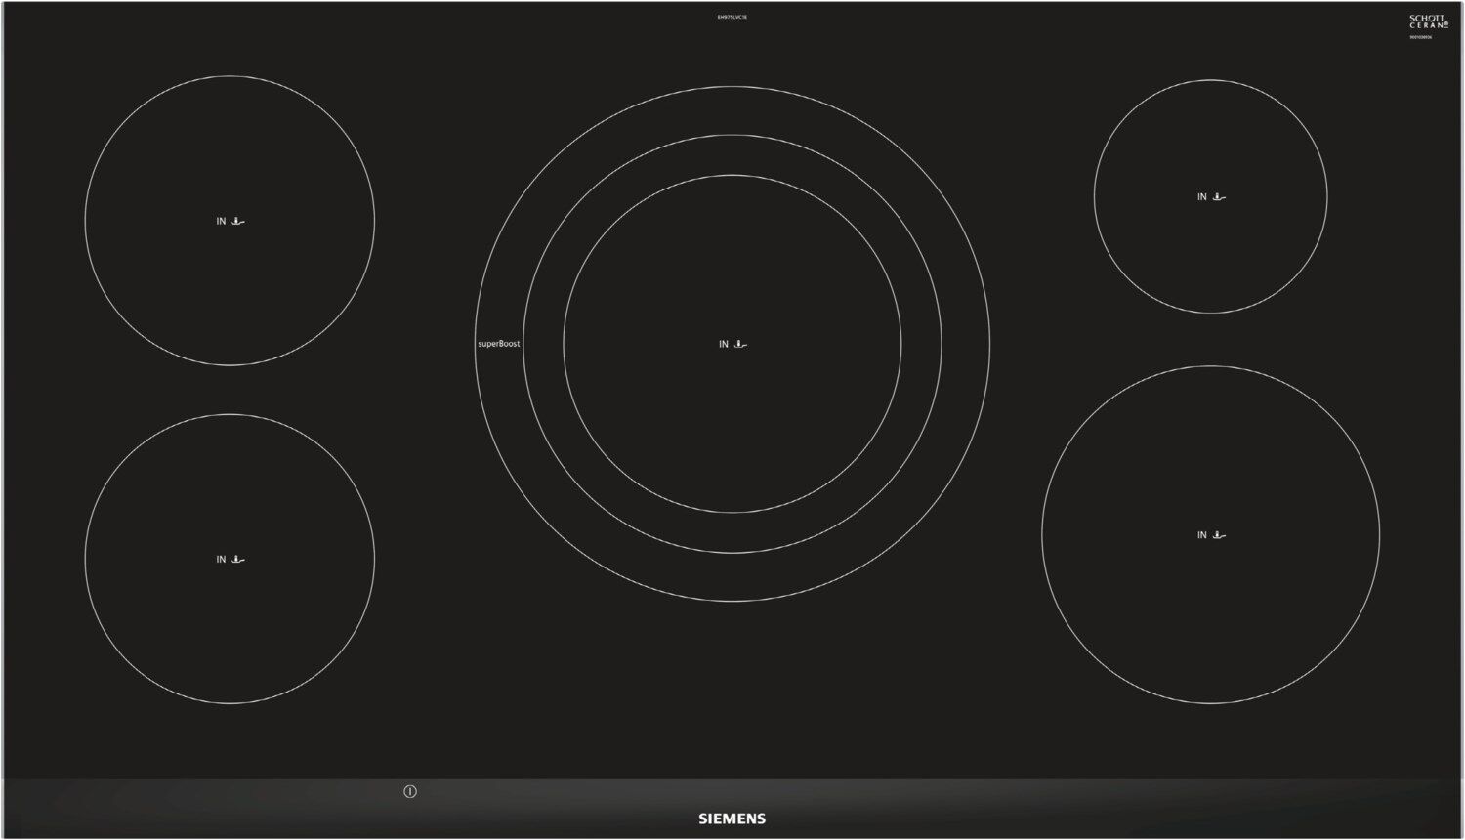Select the pan icon in top-left zone
1465x840 pixels.
(237, 221)
